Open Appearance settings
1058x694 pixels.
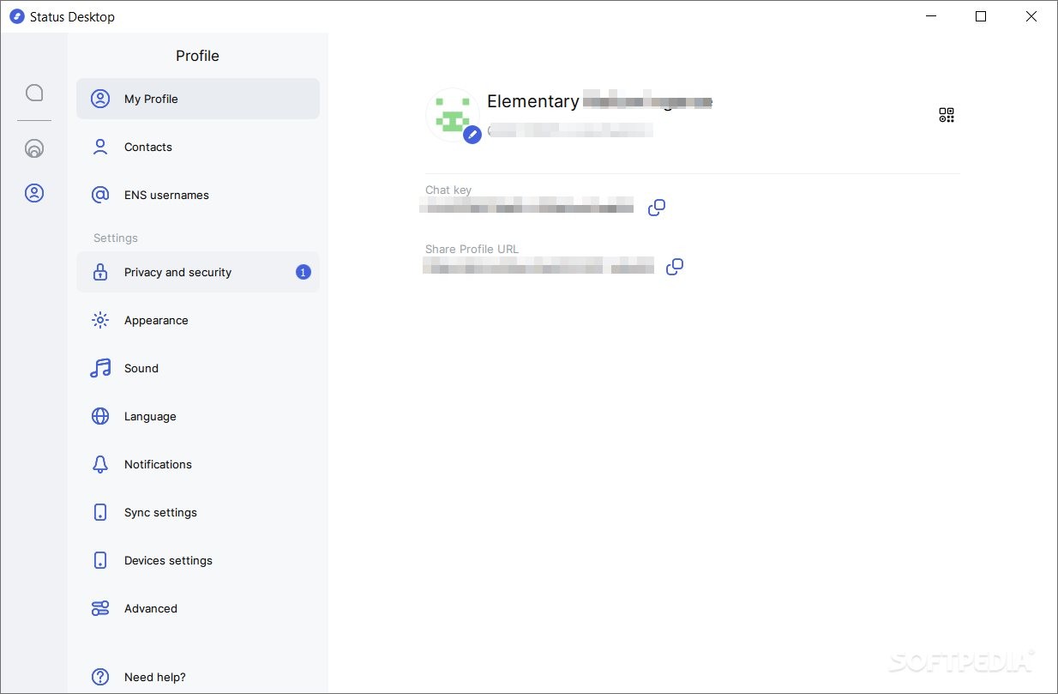(198, 320)
